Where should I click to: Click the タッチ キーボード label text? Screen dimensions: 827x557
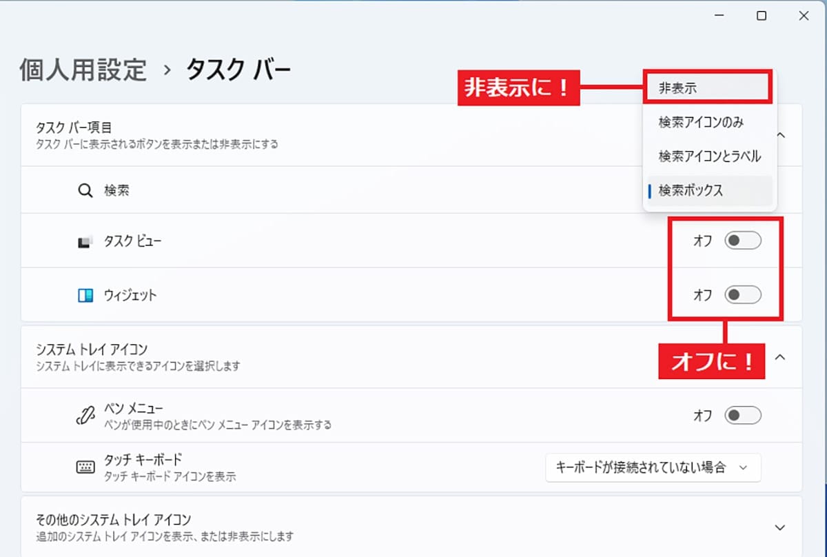143,460
